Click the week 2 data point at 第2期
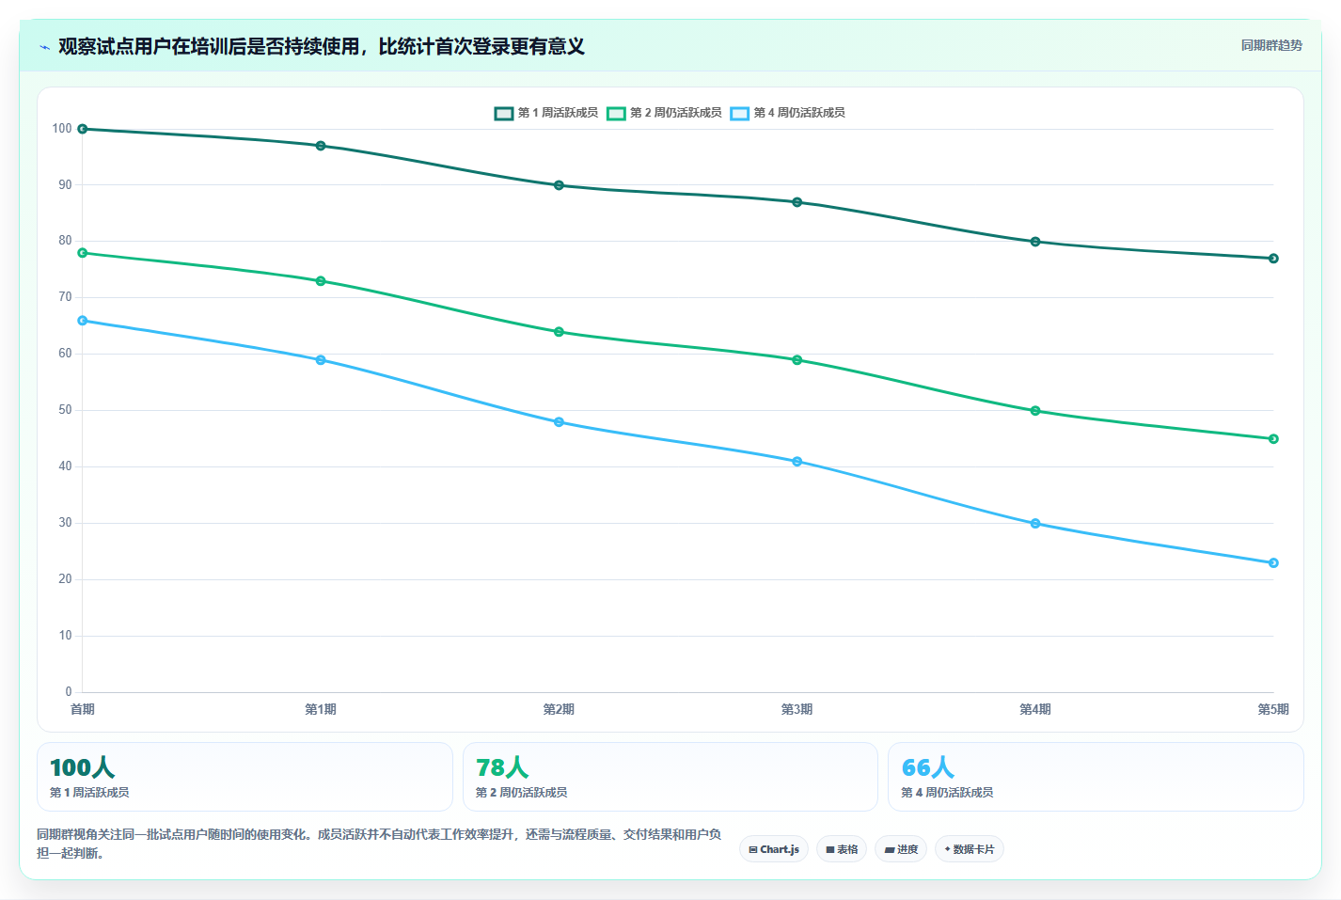1341x900 pixels. tap(559, 332)
